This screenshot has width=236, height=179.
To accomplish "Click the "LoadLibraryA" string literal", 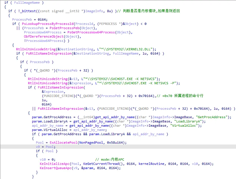I will [188, 121].
